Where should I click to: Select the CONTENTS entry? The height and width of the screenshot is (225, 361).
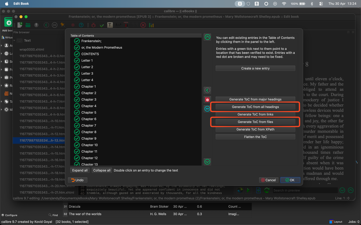click(90, 54)
